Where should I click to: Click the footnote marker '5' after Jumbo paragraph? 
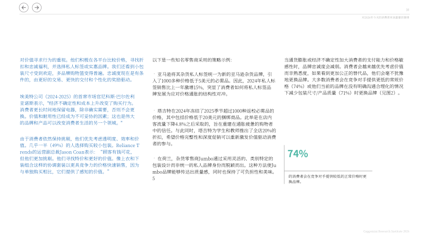[153, 179]
